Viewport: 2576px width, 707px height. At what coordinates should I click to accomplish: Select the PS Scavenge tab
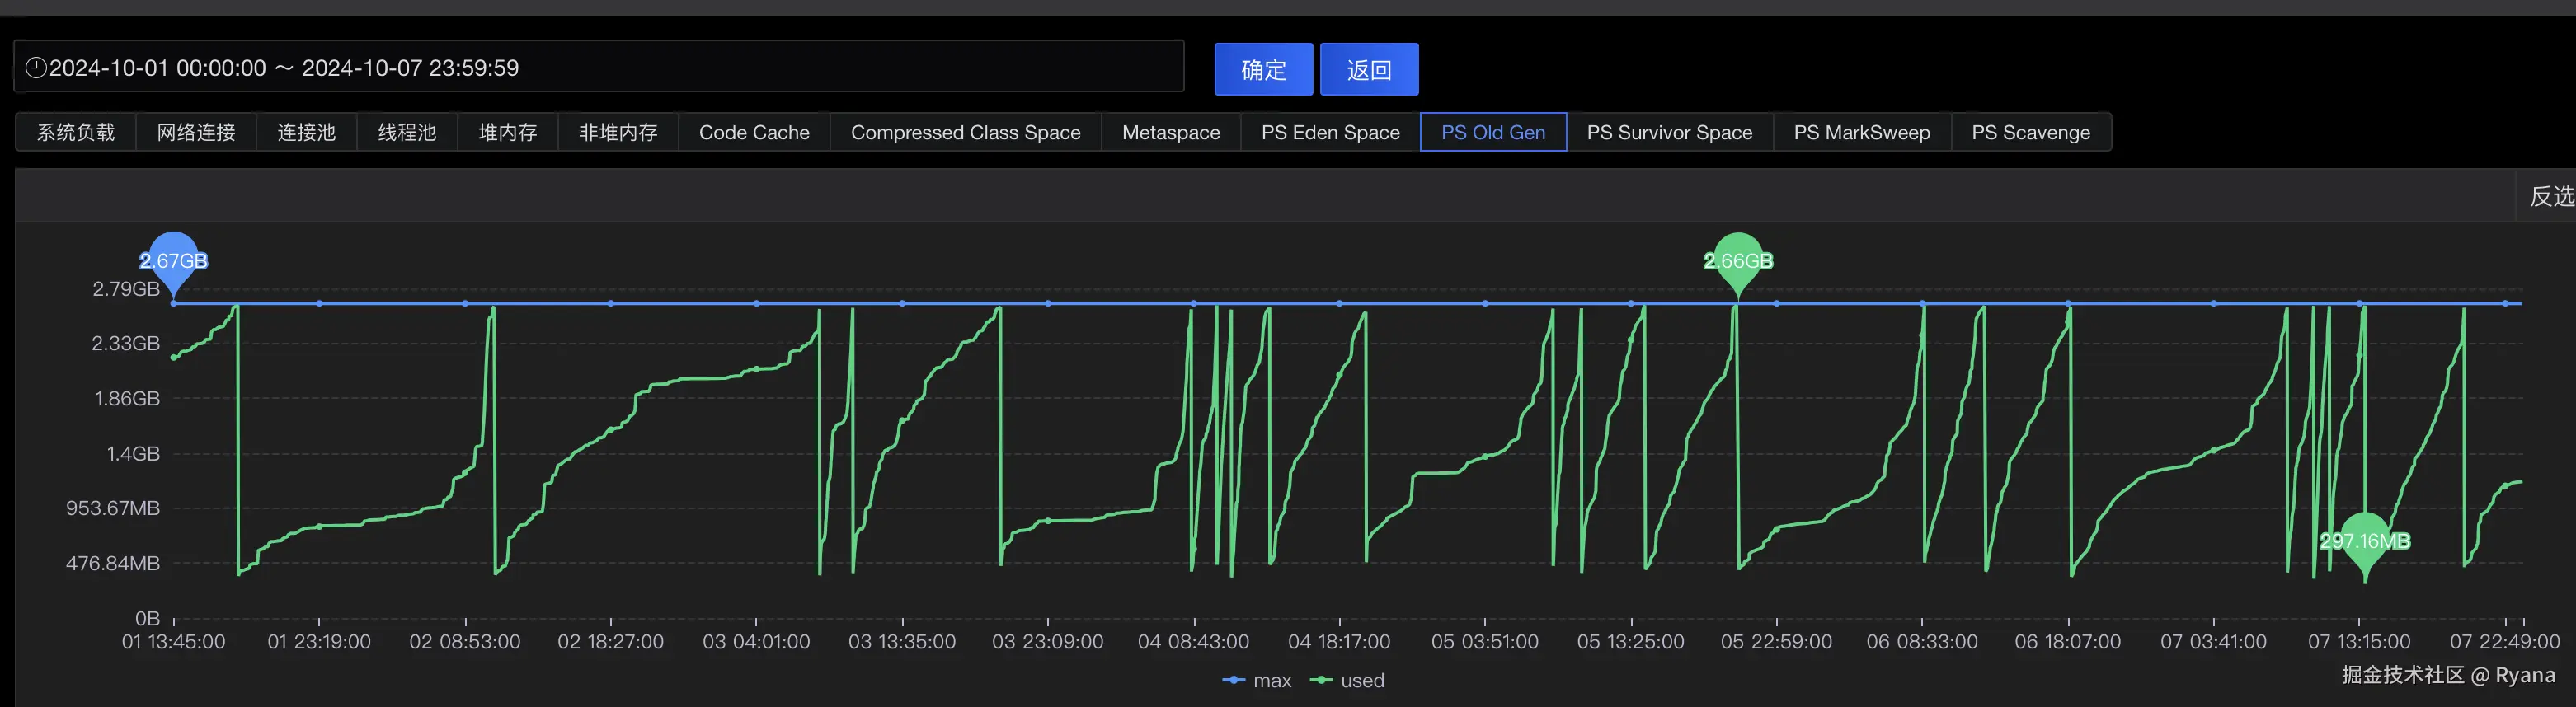tap(2030, 132)
